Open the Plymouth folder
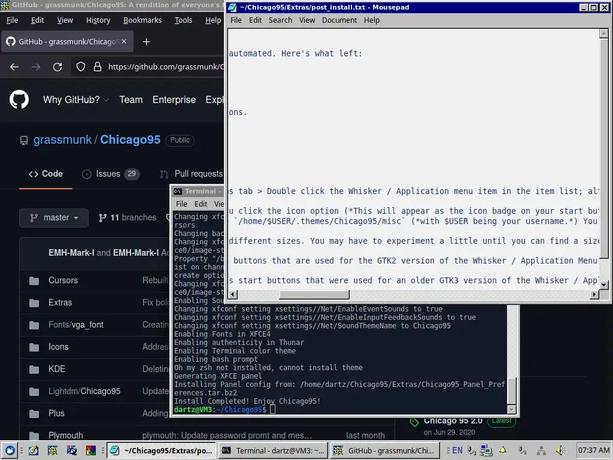613x460 pixels. point(66,435)
